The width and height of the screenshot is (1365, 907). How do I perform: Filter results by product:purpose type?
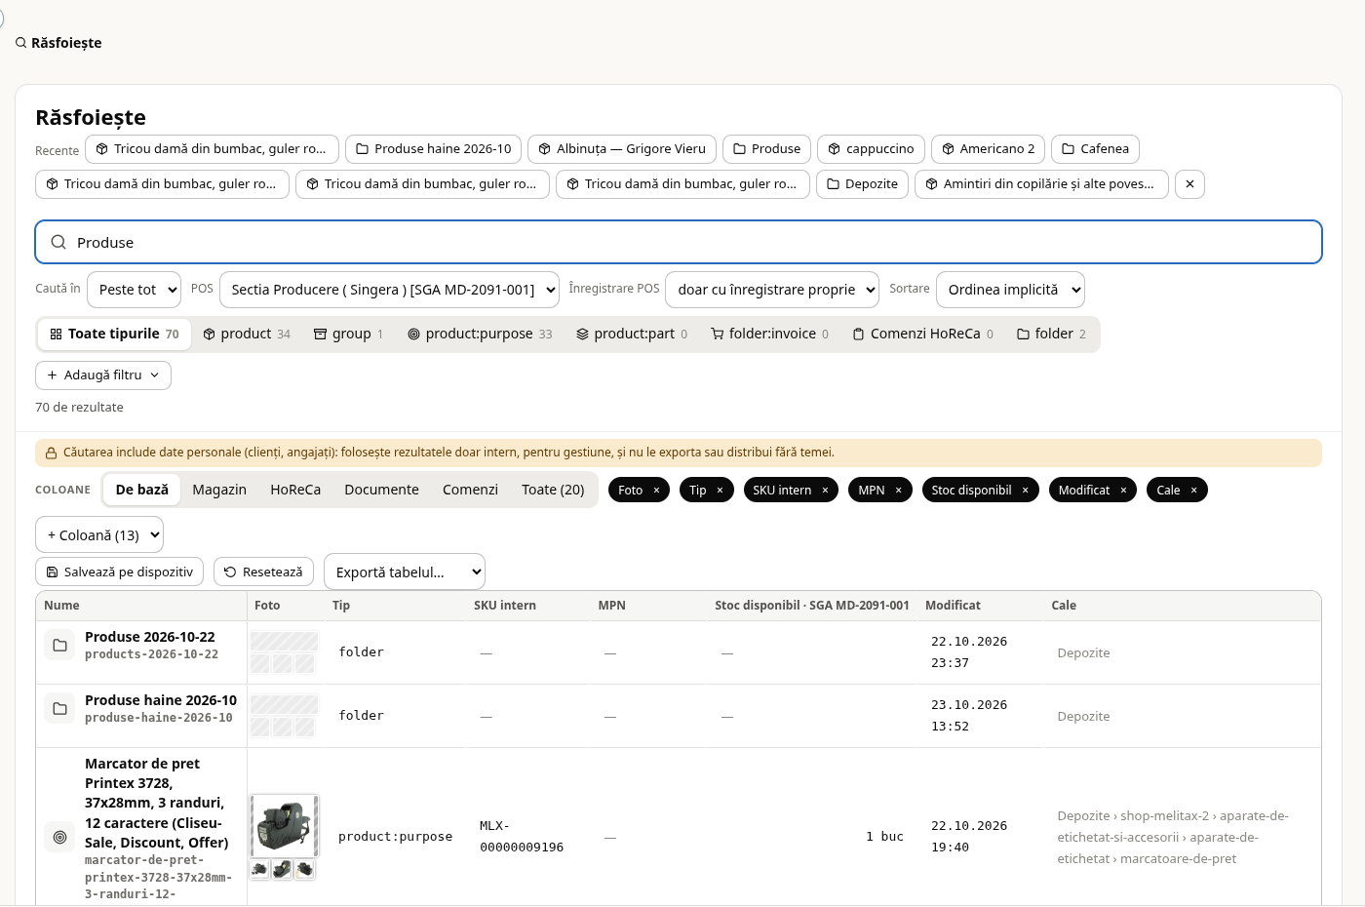(x=480, y=334)
